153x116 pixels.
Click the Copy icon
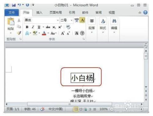coord(19,26)
